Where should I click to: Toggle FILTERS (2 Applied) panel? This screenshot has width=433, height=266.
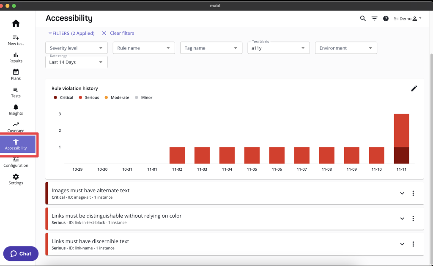71,33
